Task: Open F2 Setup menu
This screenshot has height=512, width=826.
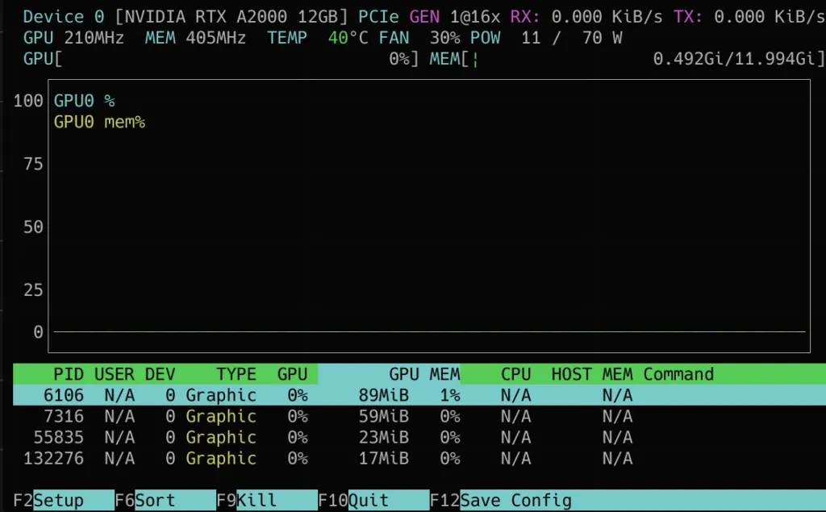Action: click(x=64, y=500)
